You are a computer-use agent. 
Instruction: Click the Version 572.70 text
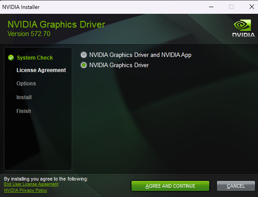(29, 34)
